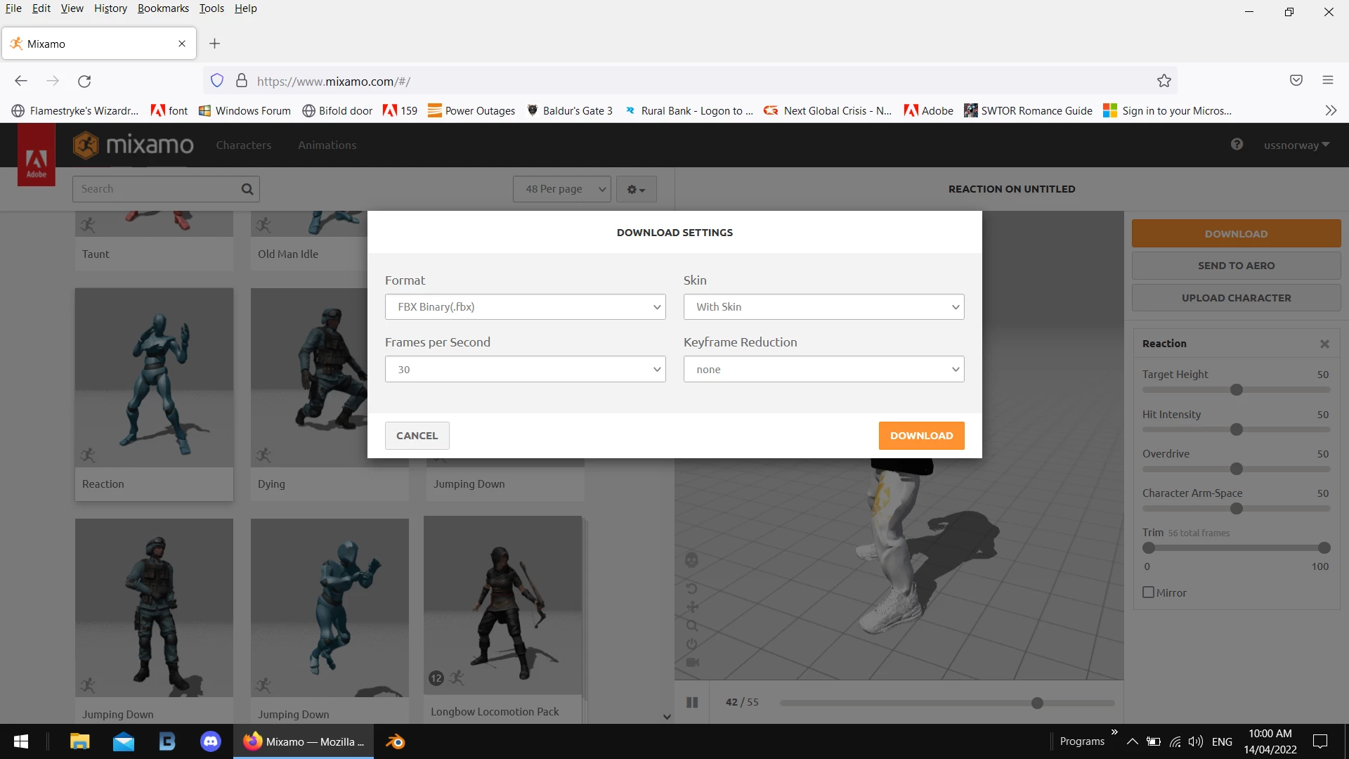Open the Format dropdown
Viewport: 1349px width, 759px height.
(525, 307)
